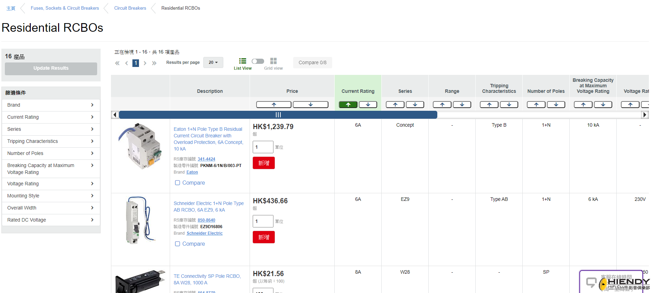Sort Price descending

point(310,105)
